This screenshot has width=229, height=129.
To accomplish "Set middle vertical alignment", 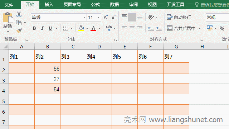I will 132,17.
